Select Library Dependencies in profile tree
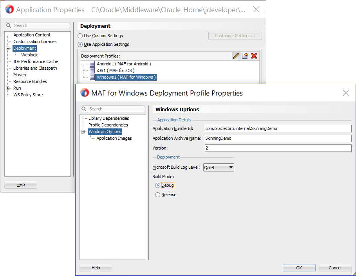Screen dimensions: 356x276 coord(109,118)
